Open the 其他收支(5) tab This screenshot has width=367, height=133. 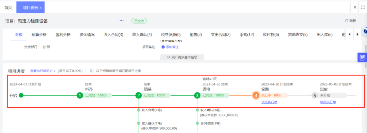point(298,35)
